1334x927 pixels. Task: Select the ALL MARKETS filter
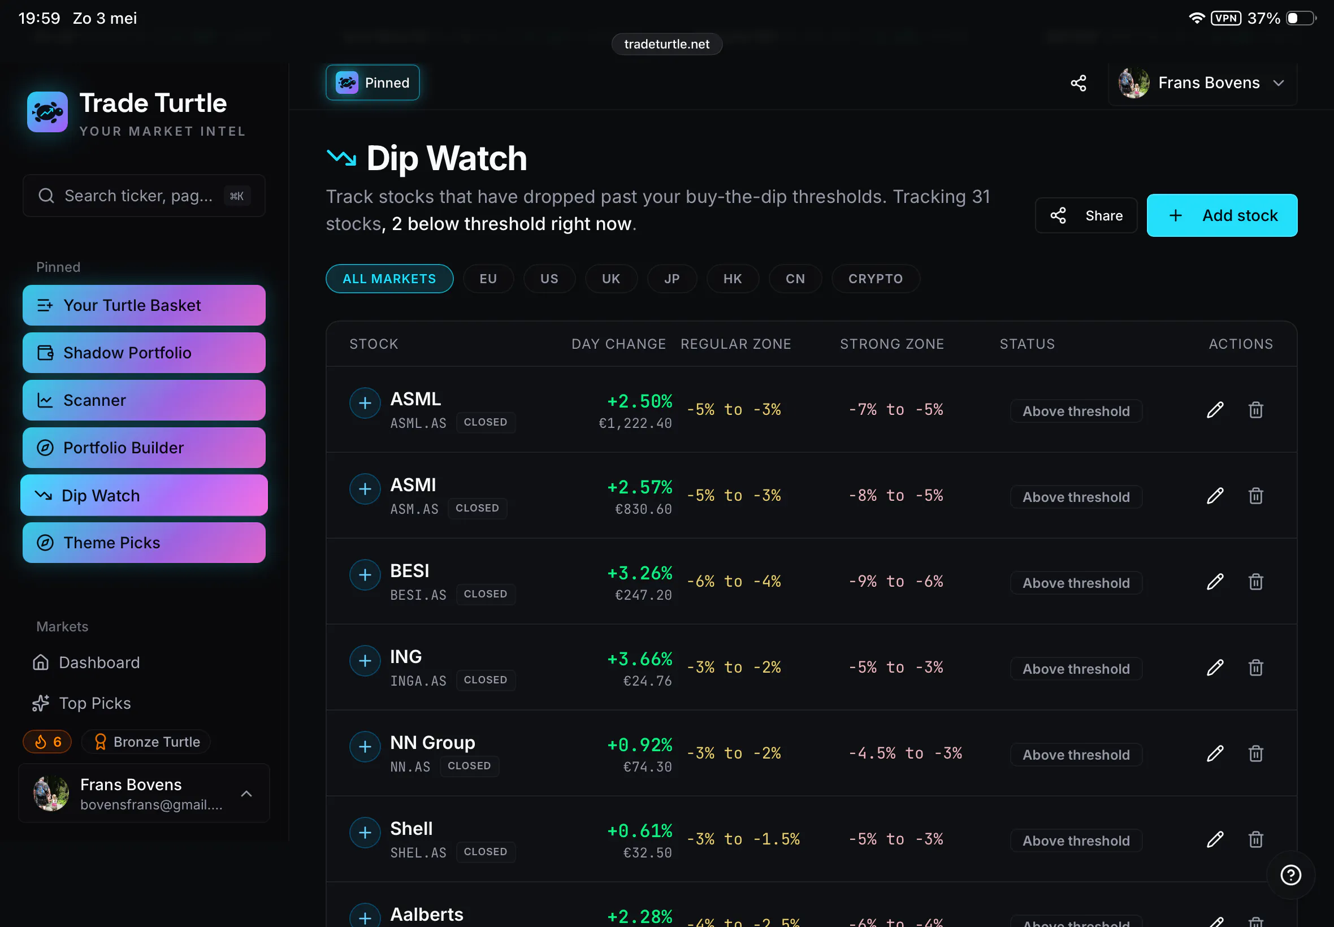point(389,279)
